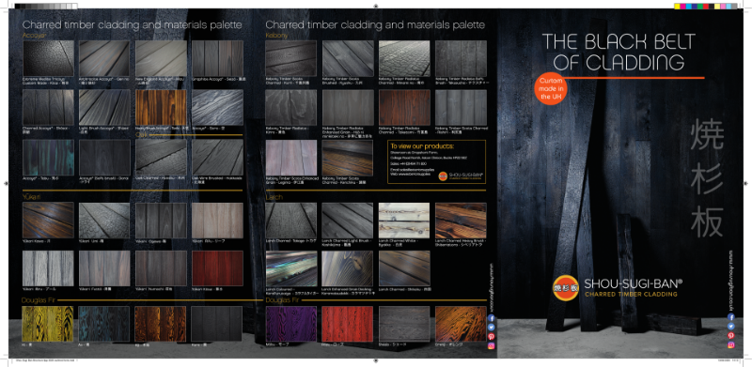Click the 'CHARRED TIMBER CLADDING' tagline
The image size is (752, 367).
(x=631, y=294)
